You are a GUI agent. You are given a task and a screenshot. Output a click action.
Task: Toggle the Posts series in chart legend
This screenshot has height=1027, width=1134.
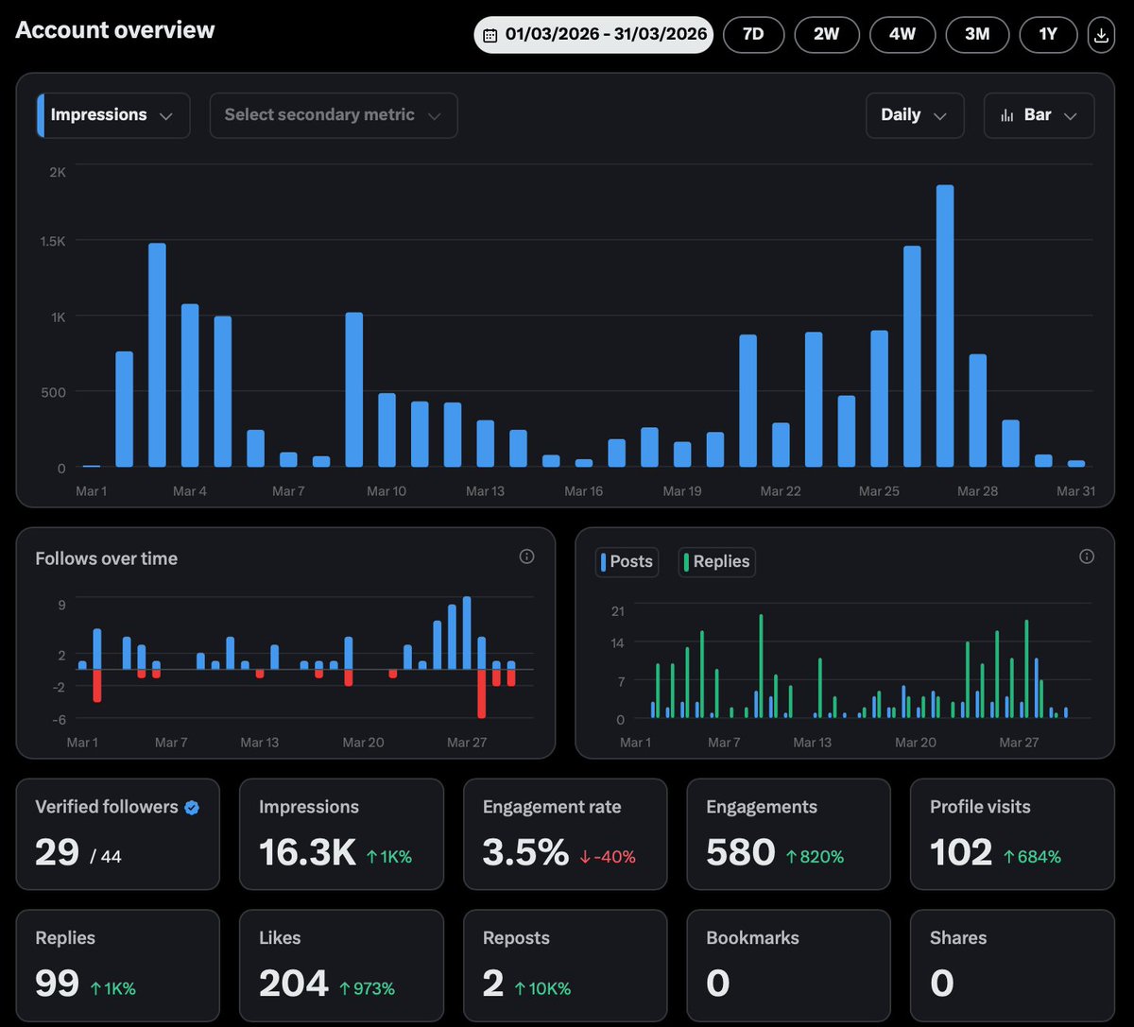coord(627,562)
